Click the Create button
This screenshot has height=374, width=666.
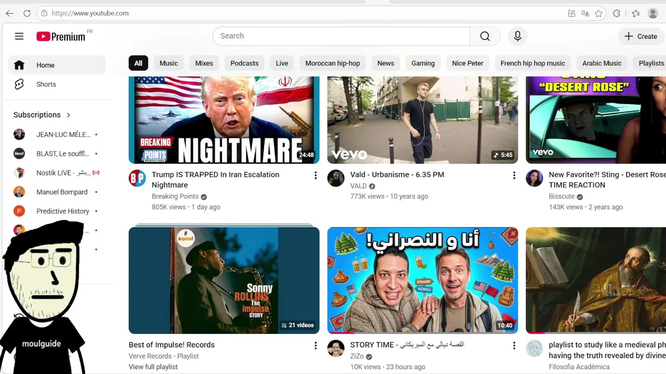[641, 36]
